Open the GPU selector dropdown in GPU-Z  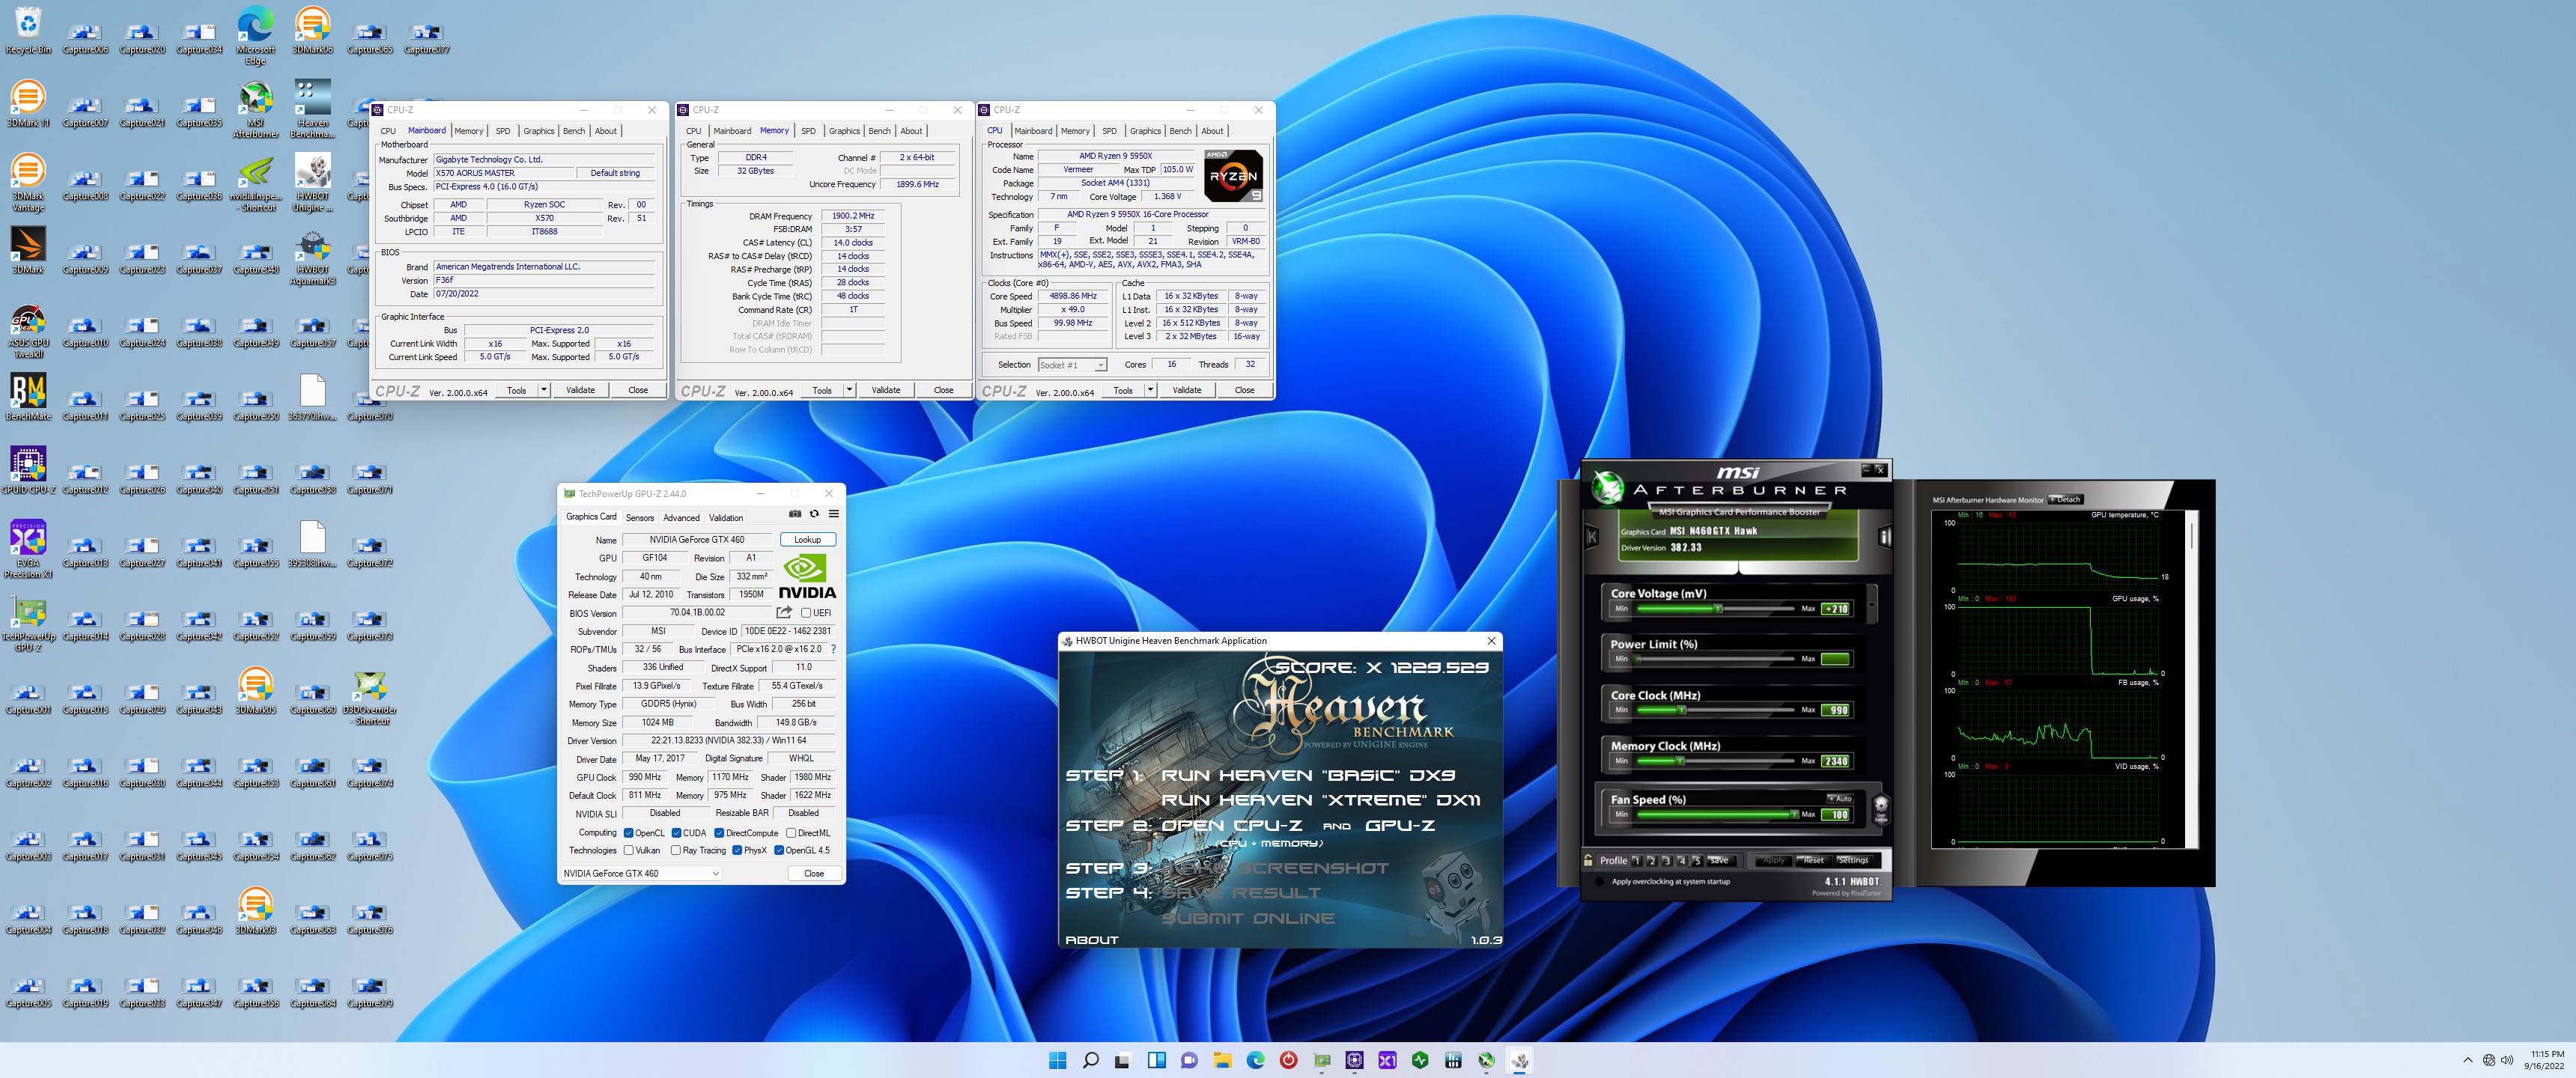(x=640, y=873)
